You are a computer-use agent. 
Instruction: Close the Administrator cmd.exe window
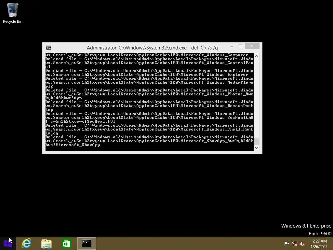[x=252, y=46]
